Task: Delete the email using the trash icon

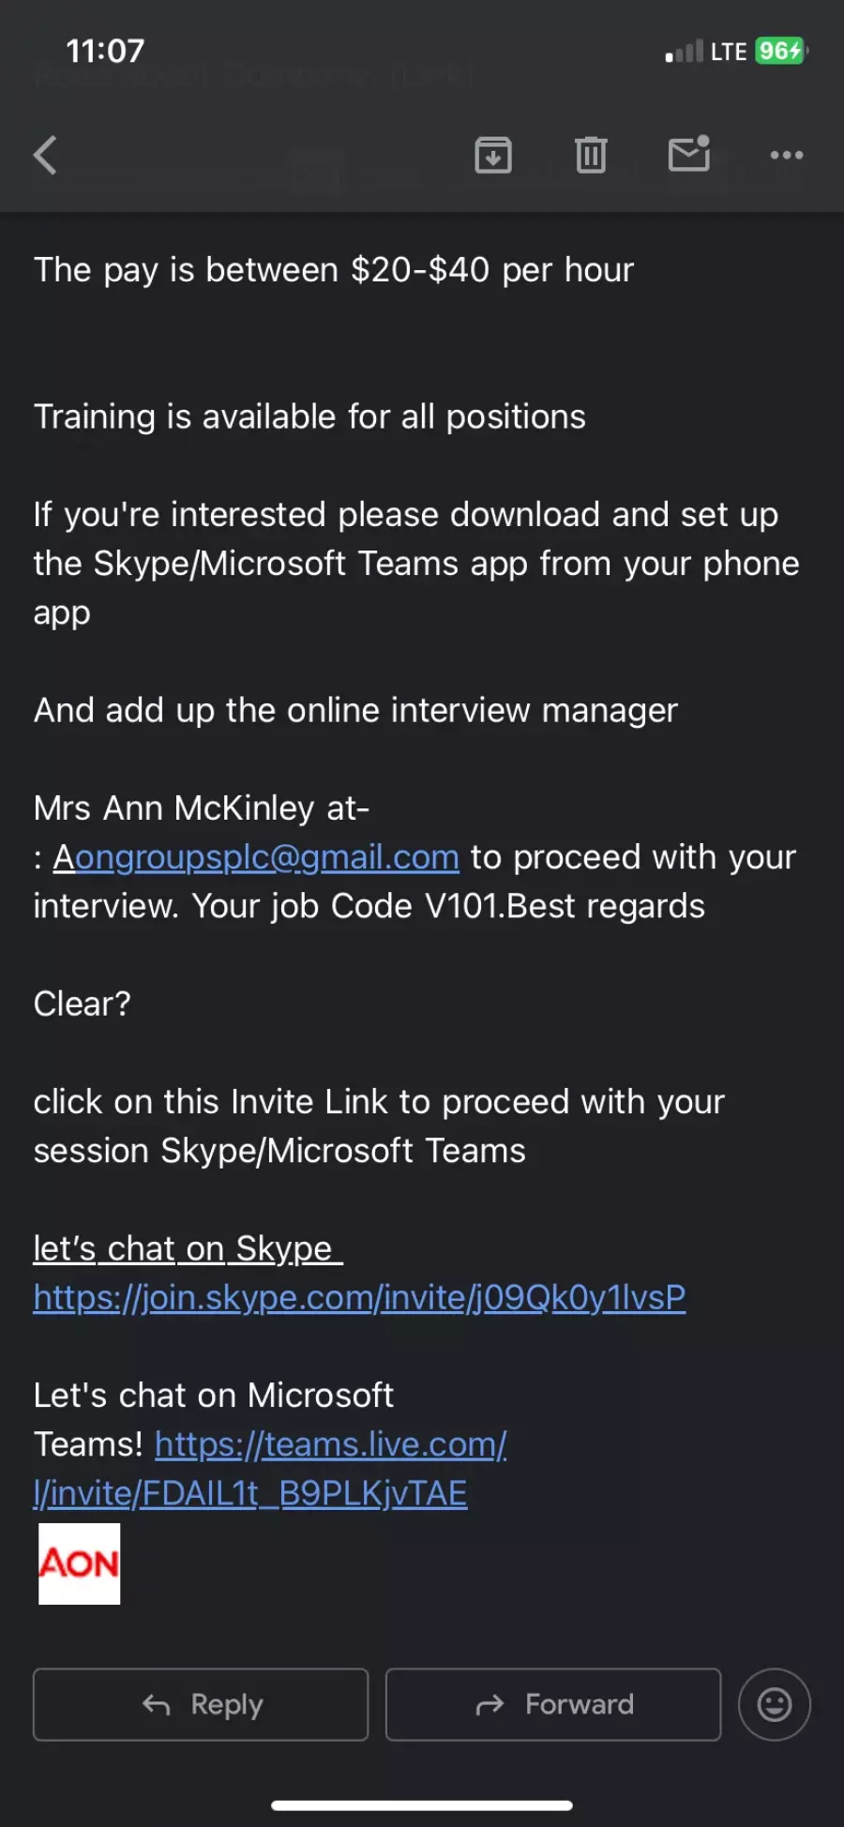Action: click(x=591, y=155)
